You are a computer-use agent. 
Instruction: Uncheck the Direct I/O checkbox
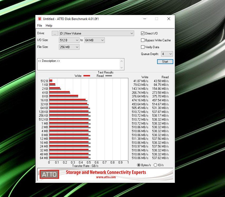coord(143,33)
